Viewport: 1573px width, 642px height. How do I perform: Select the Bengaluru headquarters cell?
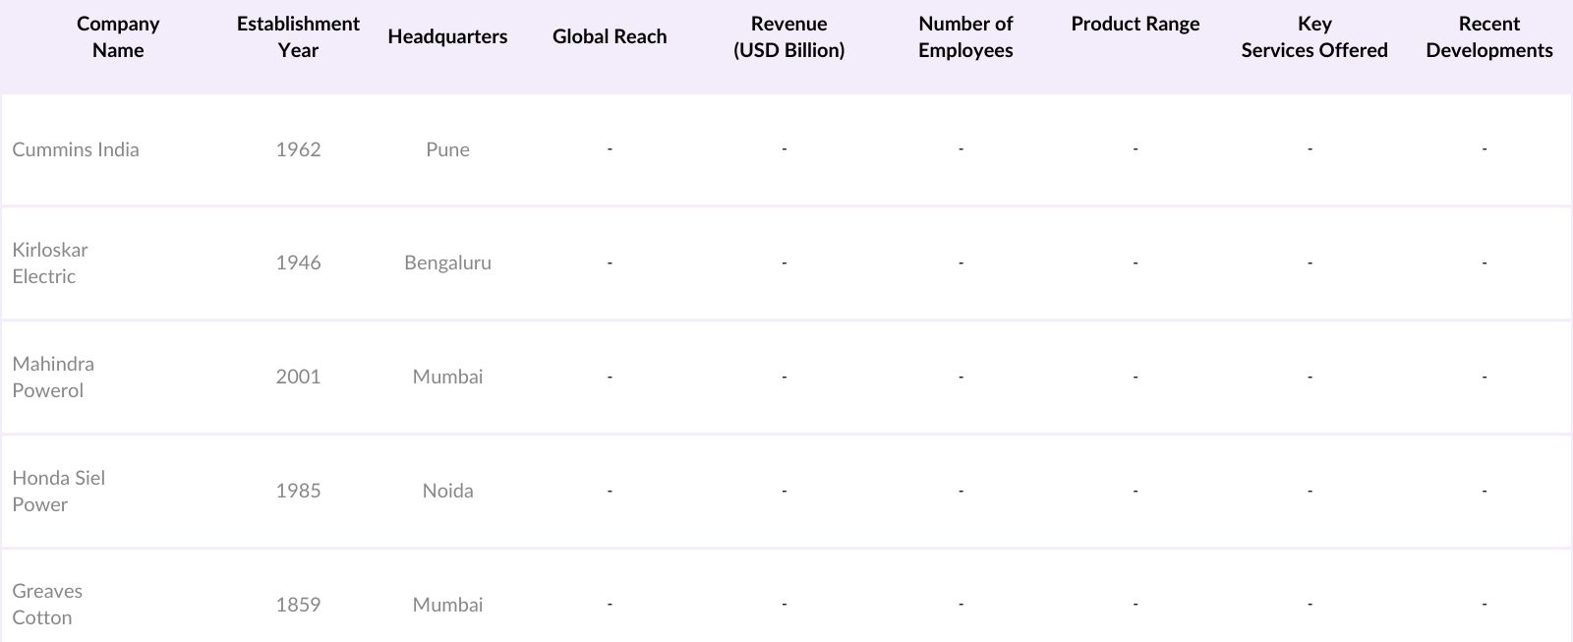coord(447,263)
